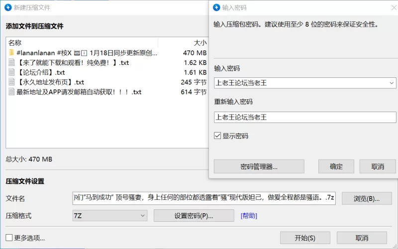Expand the 输入密码 combo box dropdown arrow
The width and height of the screenshot is (398, 249).
(392, 83)
